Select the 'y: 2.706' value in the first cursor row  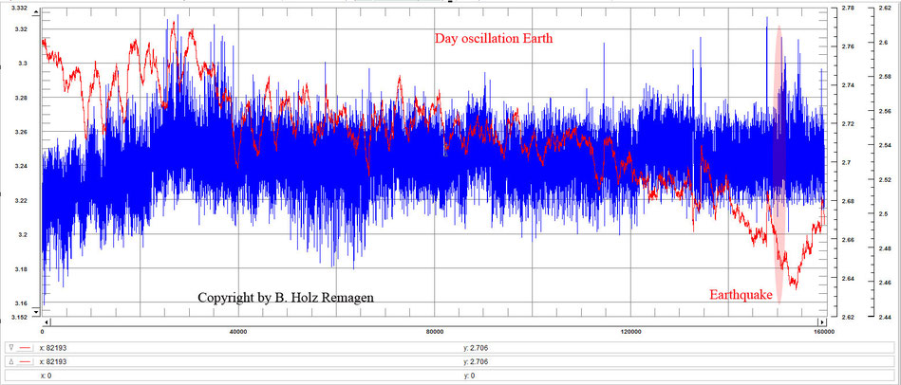click(x=476, y=348)
